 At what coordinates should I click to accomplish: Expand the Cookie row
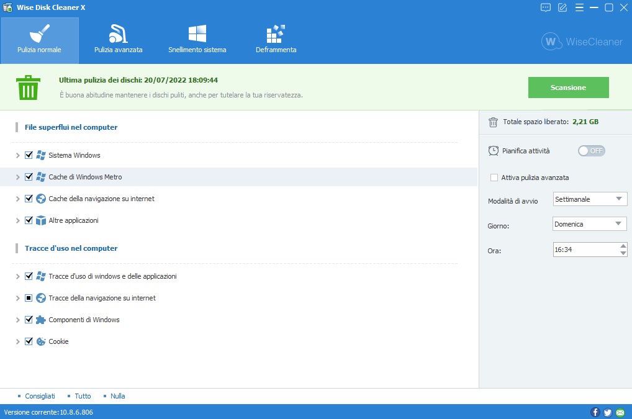[x=18, y=341]
